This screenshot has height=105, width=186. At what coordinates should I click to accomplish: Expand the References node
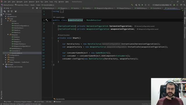(x=6, y=17)
